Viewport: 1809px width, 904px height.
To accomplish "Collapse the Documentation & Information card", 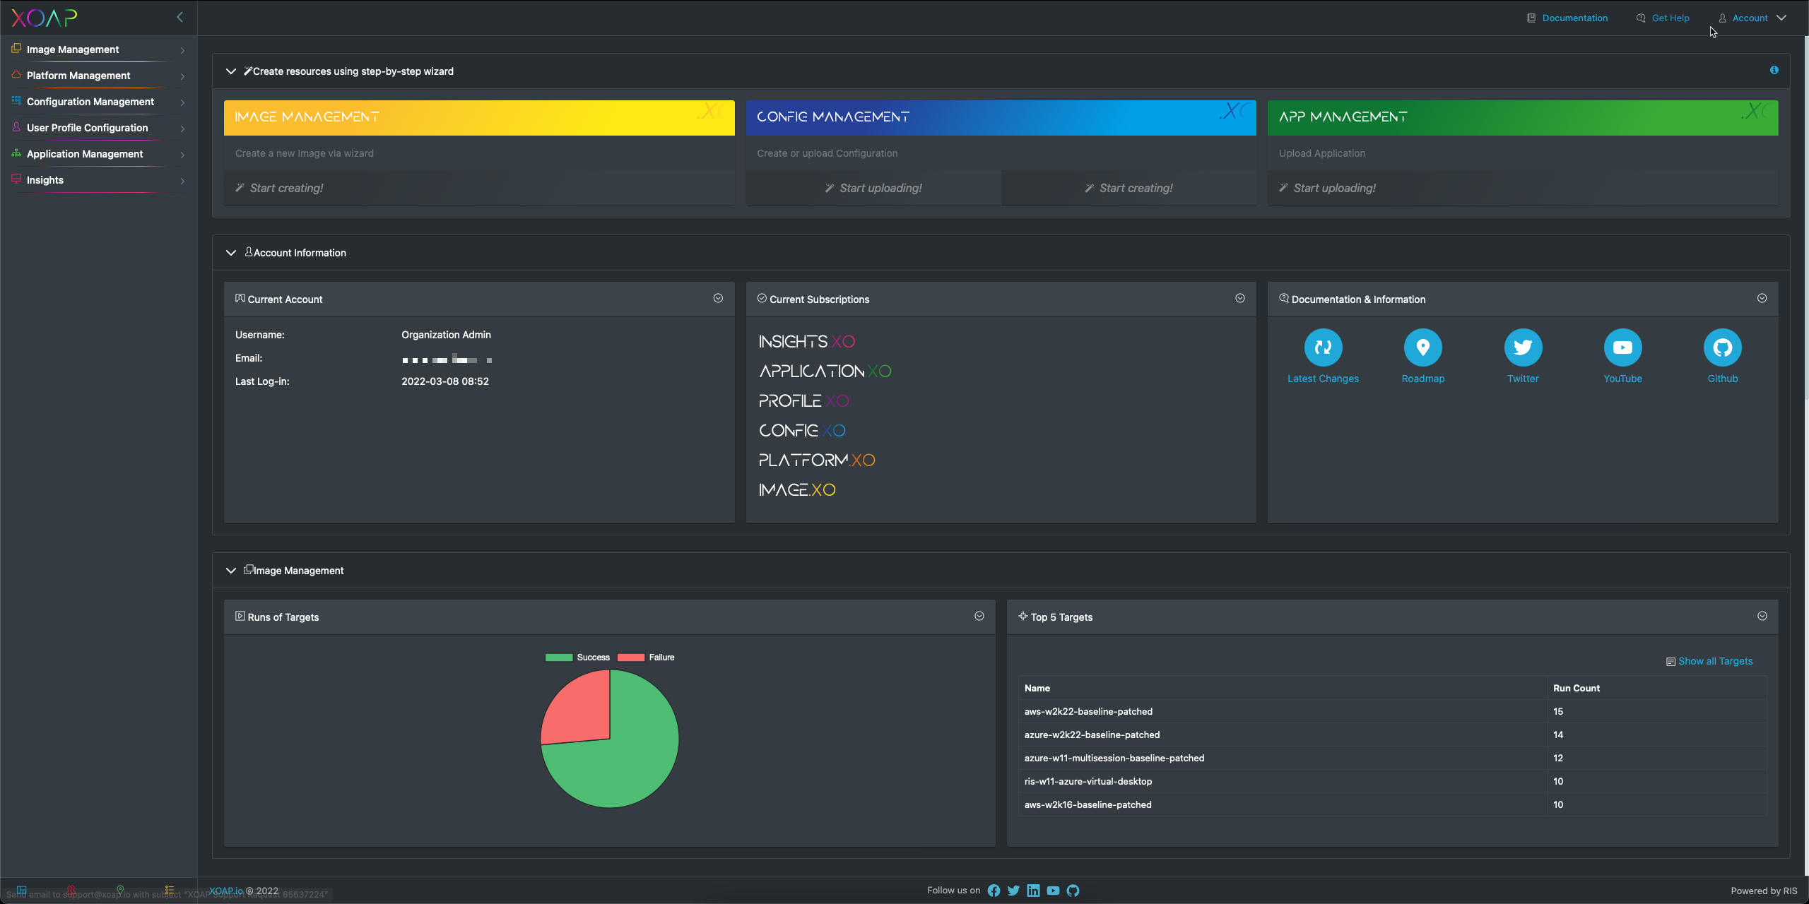I will 1762,298.
